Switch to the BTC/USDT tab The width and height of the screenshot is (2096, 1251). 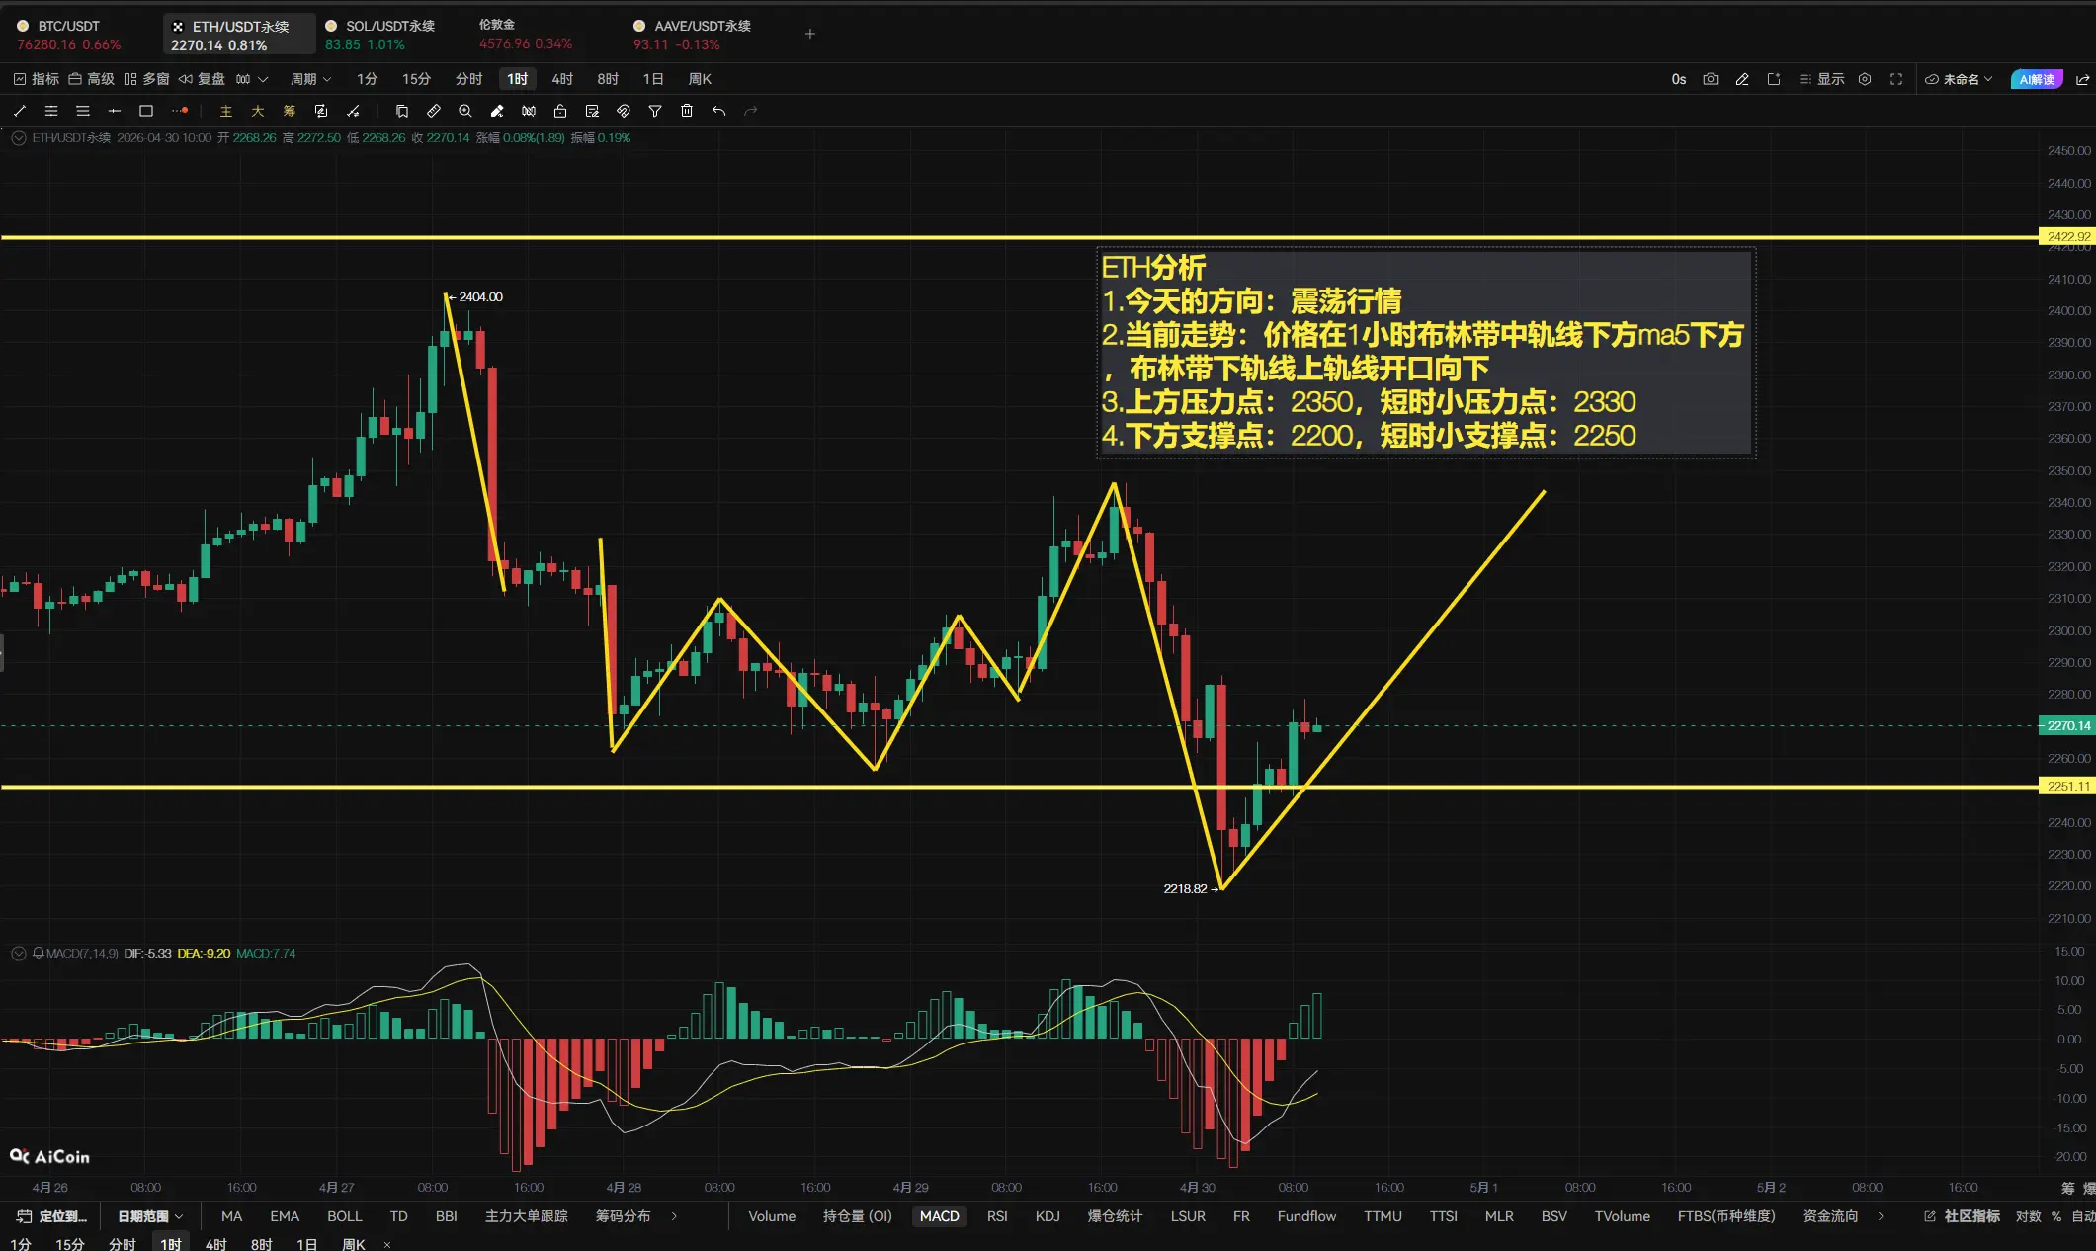[68, 35]
